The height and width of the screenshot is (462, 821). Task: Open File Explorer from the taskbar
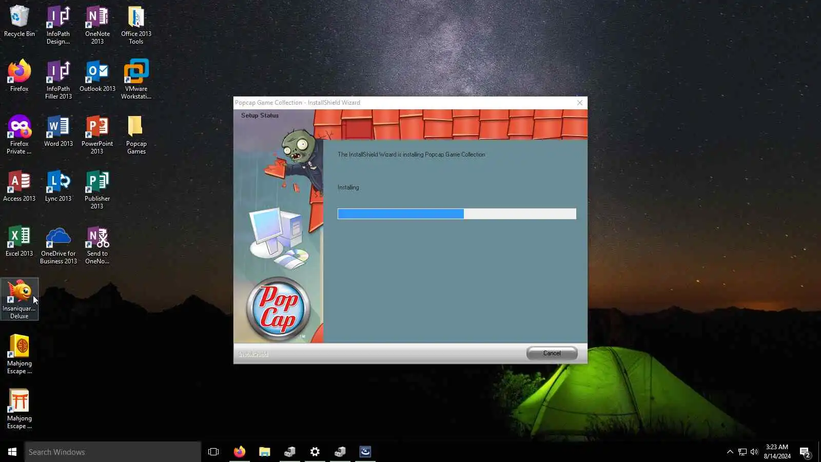pos(264,452)
